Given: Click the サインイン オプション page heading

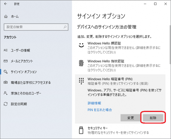Looking at the screenshot, I should point(101,16).
